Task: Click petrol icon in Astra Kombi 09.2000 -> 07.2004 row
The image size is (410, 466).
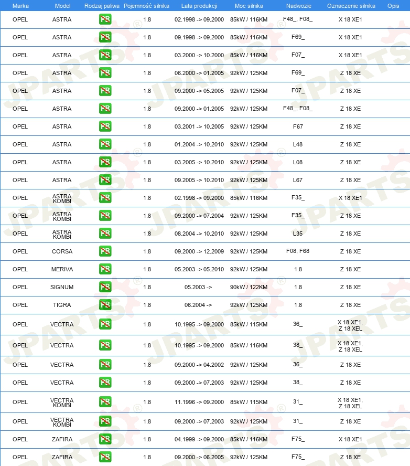Action: (x=105, y=216)
